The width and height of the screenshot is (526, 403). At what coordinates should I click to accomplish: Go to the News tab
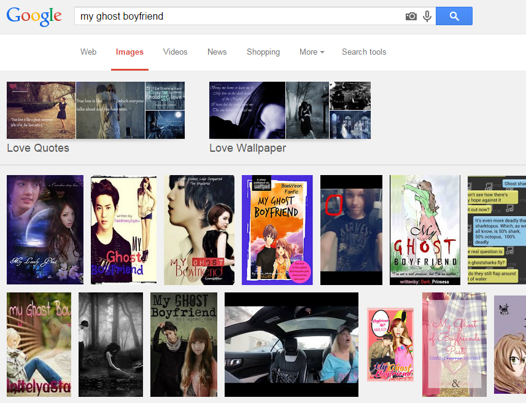click(217, 52)
